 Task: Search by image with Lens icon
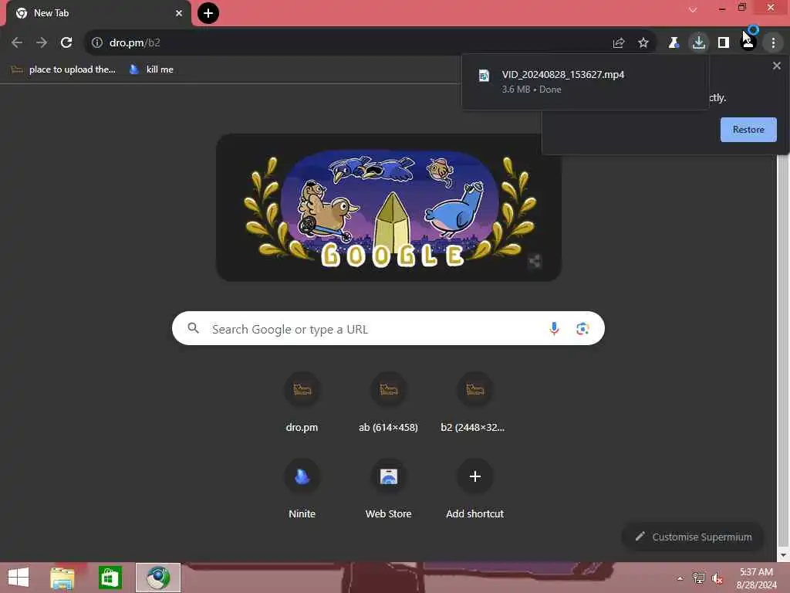[x=582, y=329]
